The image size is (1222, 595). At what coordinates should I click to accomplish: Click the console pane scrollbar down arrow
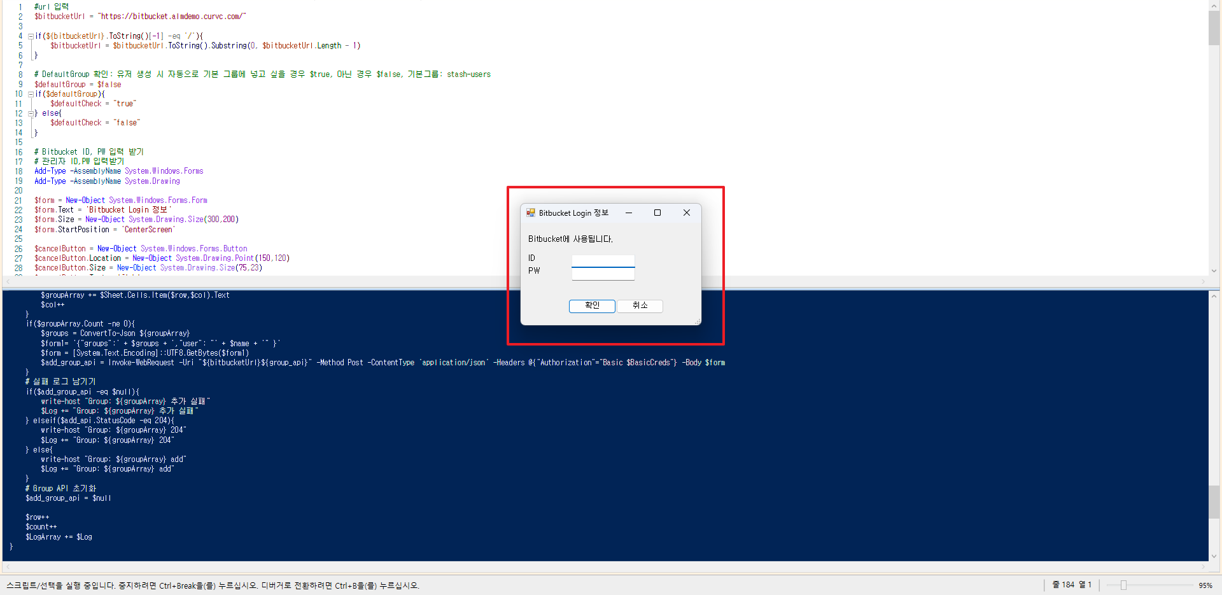tap(1214, 556)
